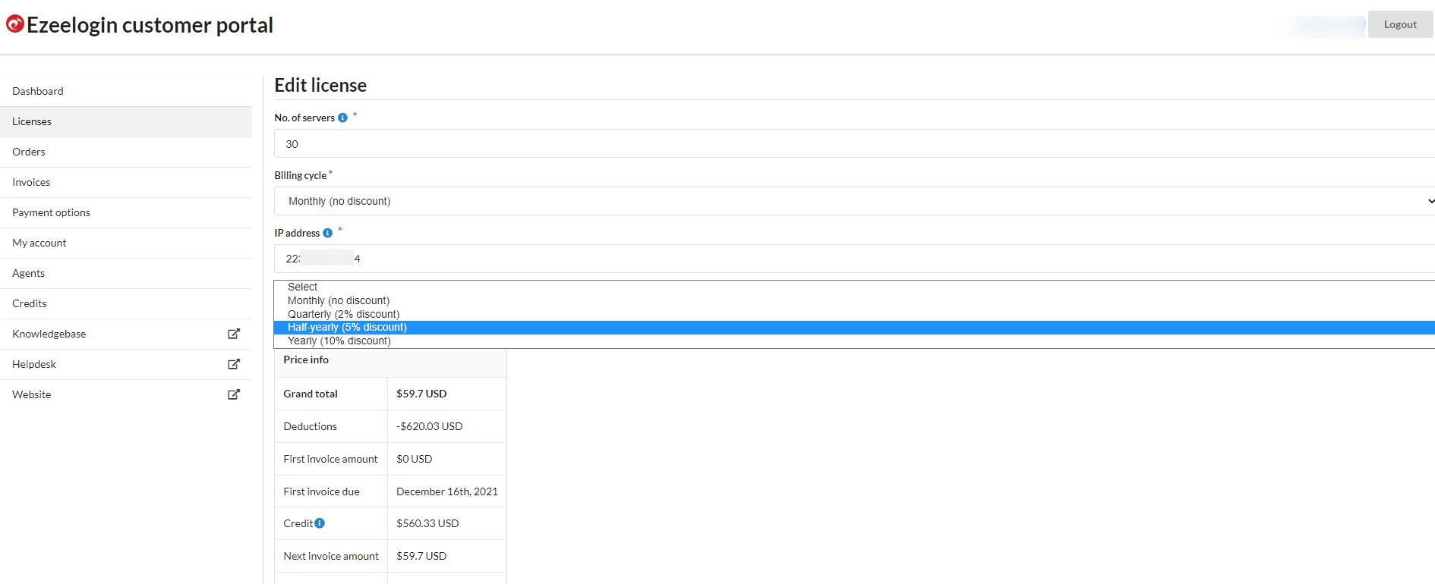Click the Logout button
1435x584 pixels.
[x=1399, y=24]
